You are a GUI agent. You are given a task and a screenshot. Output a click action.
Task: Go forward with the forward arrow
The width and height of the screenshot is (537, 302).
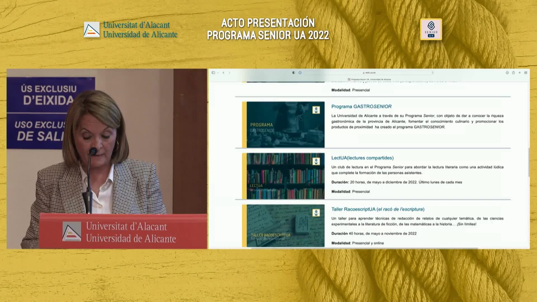click(230, 73)
